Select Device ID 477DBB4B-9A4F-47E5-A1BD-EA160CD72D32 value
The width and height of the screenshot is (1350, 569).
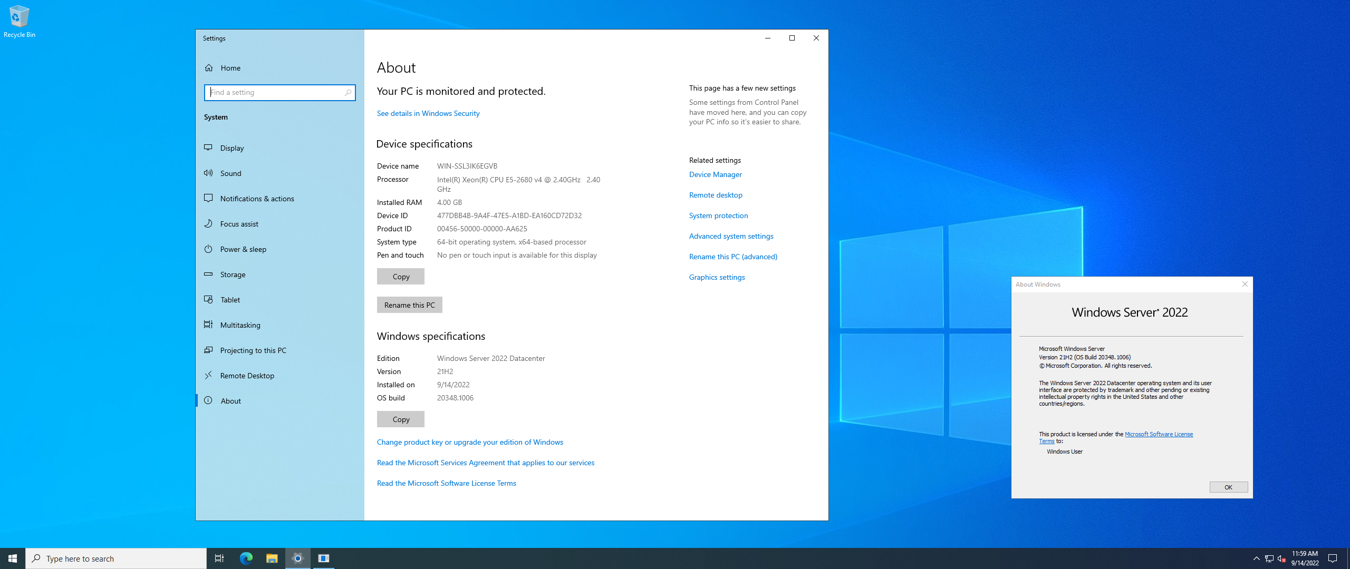[x=509, y=215]
